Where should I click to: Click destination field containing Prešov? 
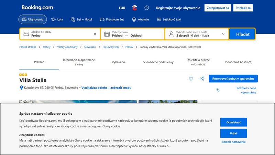60,34
